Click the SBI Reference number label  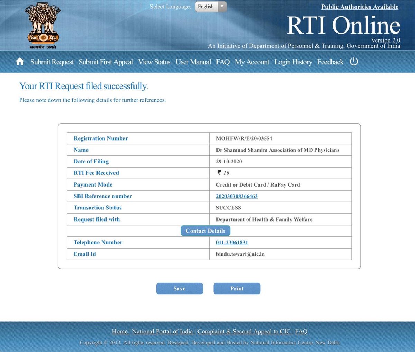[x=103, y=196]
